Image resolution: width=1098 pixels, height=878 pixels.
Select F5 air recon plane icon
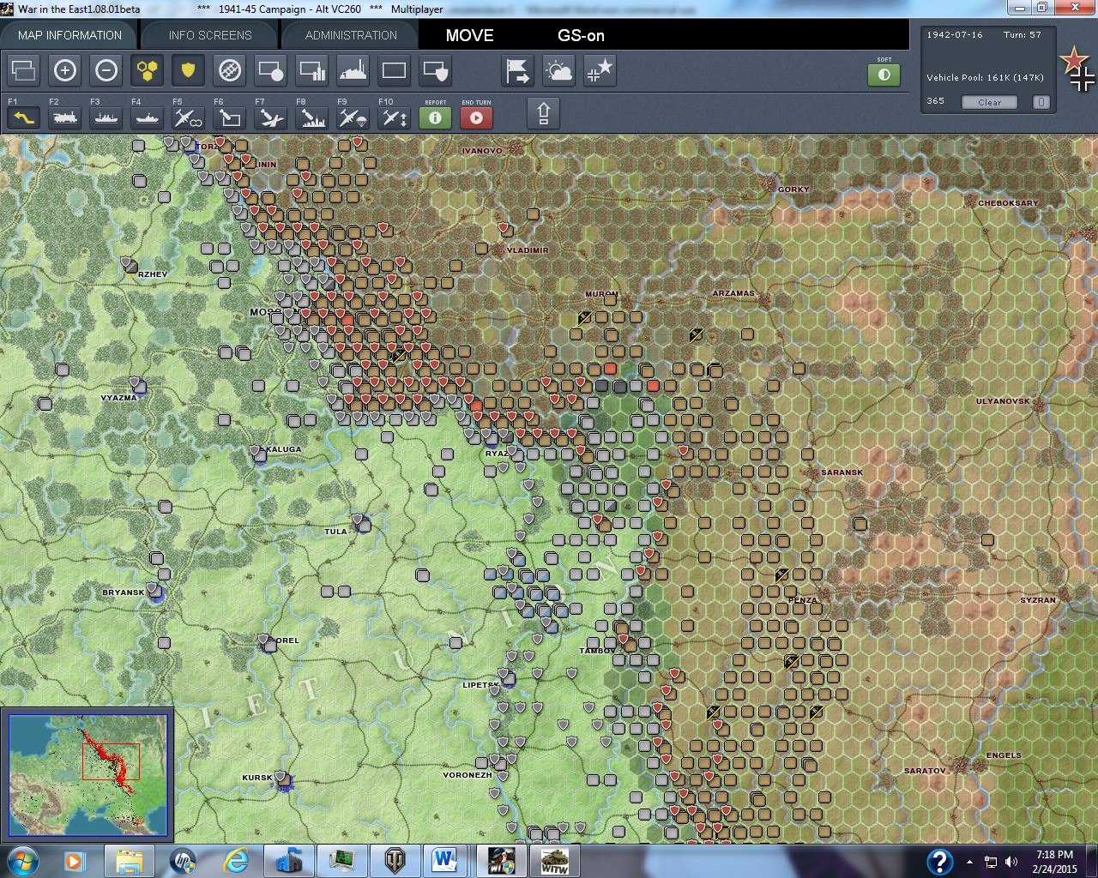[x=189, y=117]
